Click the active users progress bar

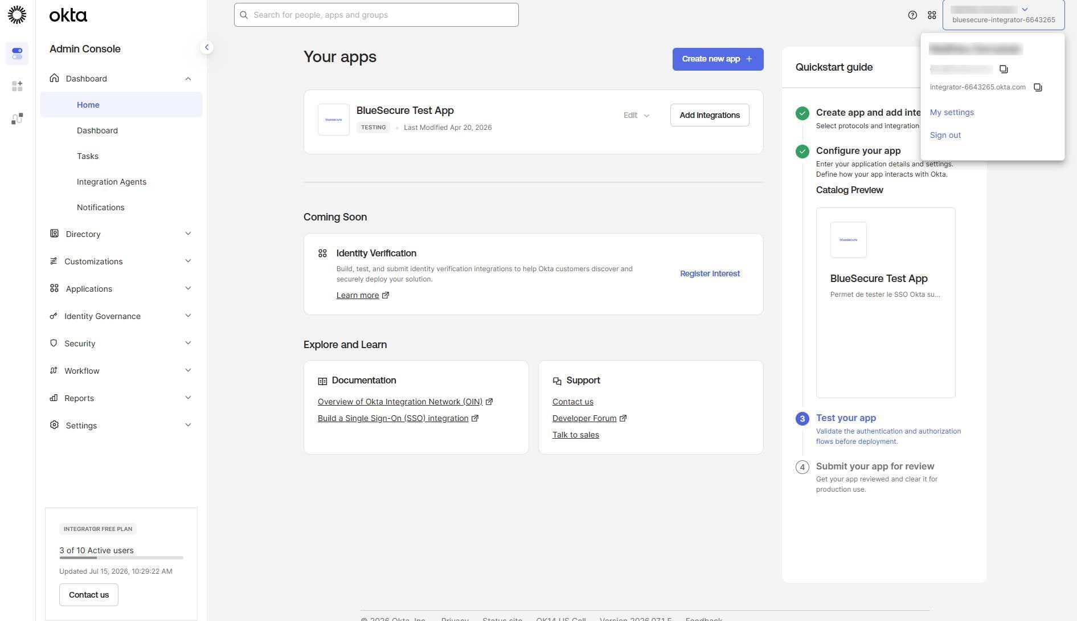(x=121, y=558)
